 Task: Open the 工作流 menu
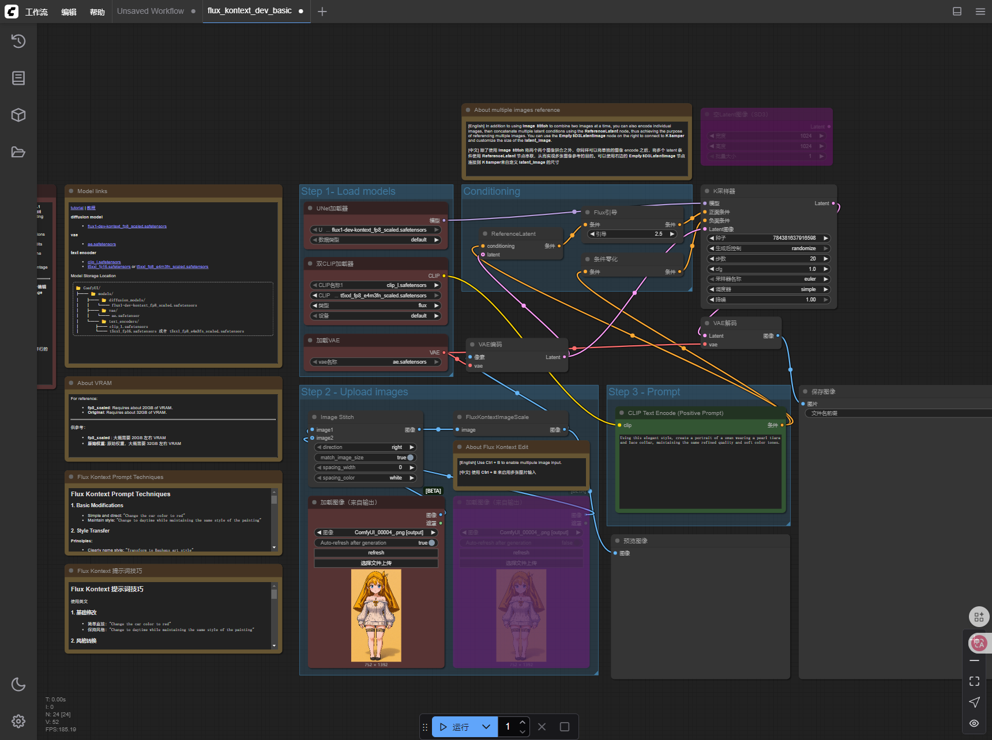pyautogui.click(x=36, y=12)
